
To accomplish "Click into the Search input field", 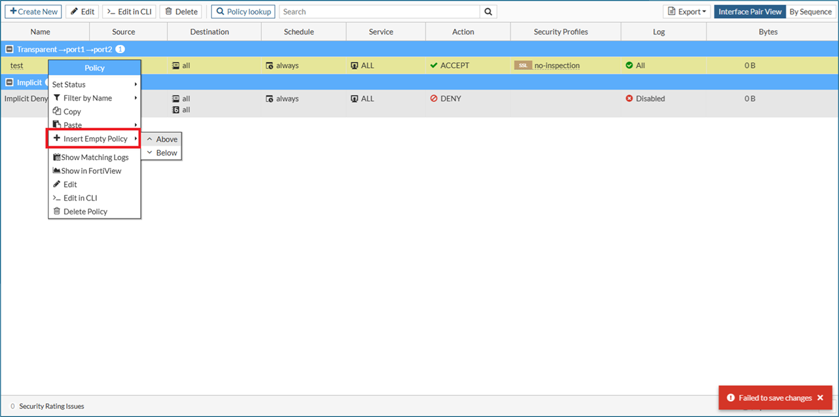I will 379,12.
